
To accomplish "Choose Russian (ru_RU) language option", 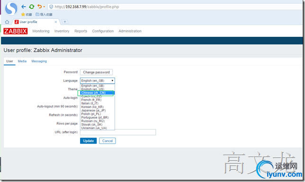I will [97, 121].
